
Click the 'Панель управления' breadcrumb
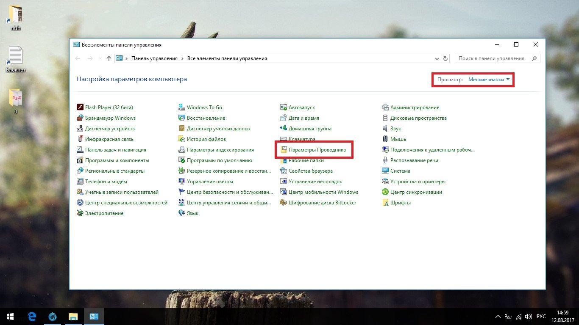154,58
